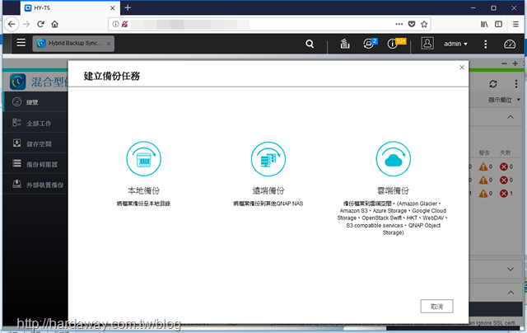Select Overview (總覽) in the sidebar

(35, 102)
